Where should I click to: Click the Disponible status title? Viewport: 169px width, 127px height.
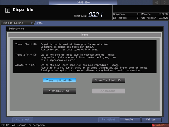tap(23, 10)
